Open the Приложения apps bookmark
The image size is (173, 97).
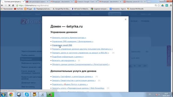point(6,9)
